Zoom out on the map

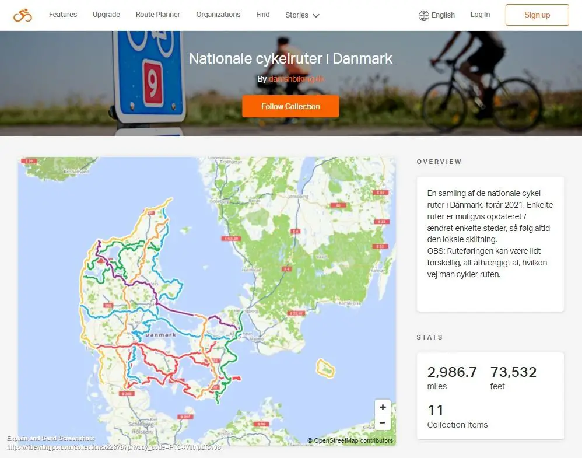[383, 423]
